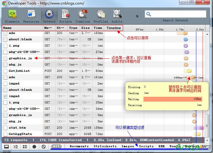The image size is (213, 153).
Task: Click the Waiting 158ms bar in tooltip
Action: 173,99
